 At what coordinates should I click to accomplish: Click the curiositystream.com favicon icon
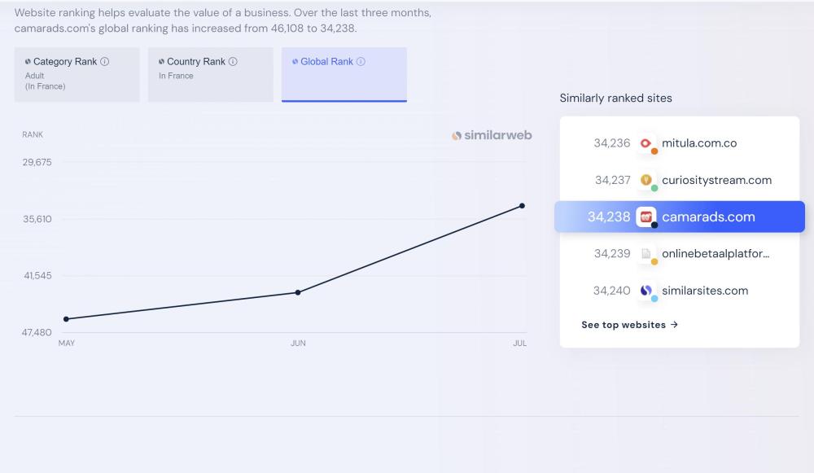pos(646,180)
